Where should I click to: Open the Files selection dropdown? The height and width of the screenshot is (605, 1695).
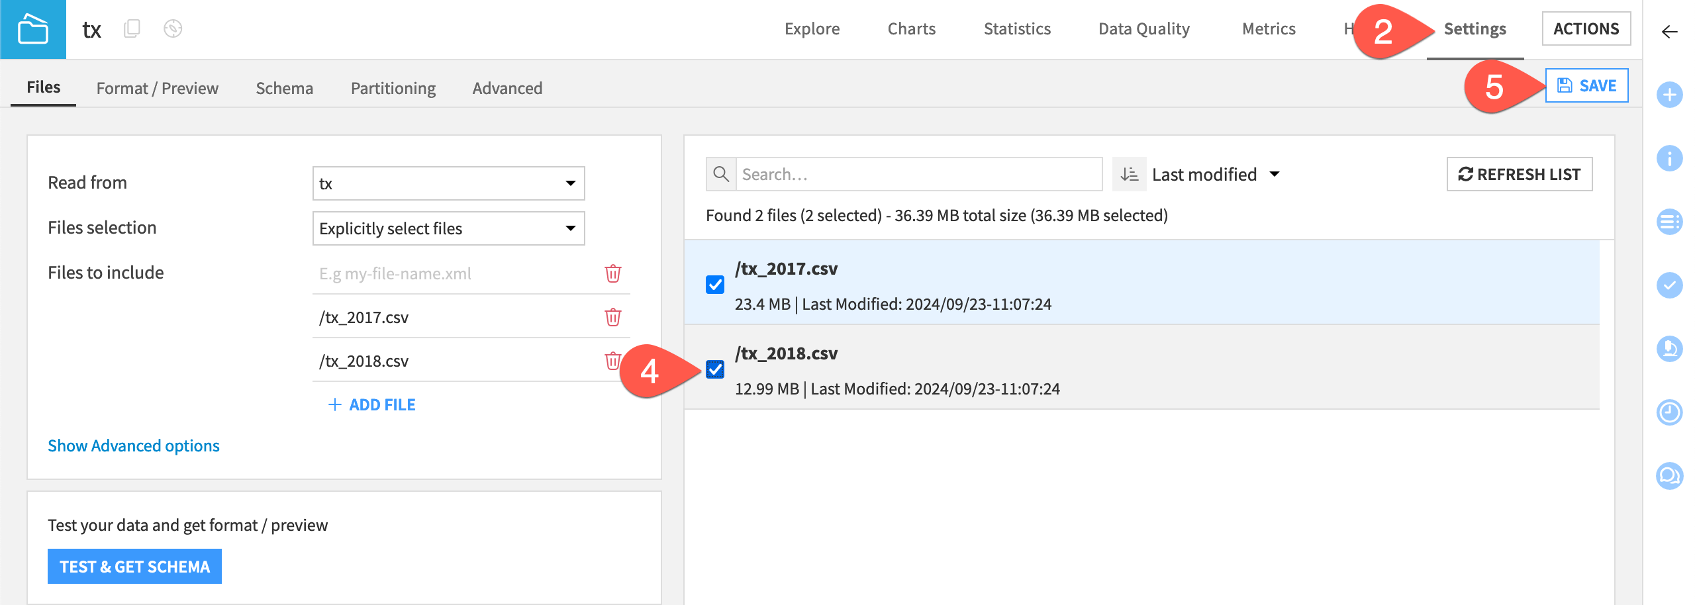pos(448,228)
